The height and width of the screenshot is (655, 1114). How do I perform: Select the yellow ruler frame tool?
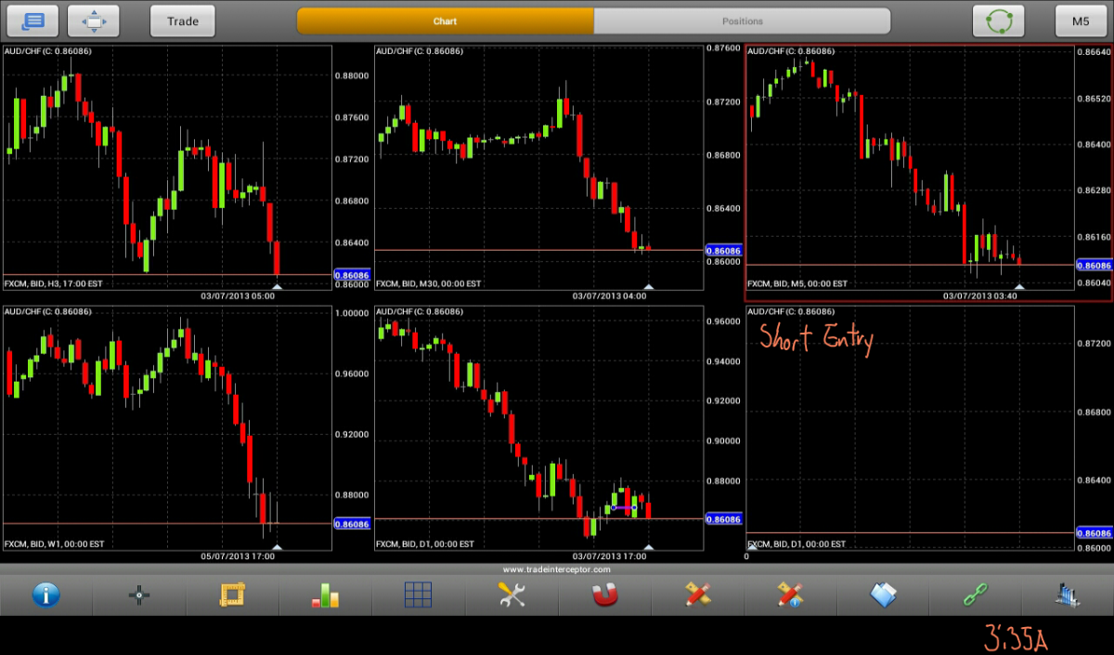point(232,595)
